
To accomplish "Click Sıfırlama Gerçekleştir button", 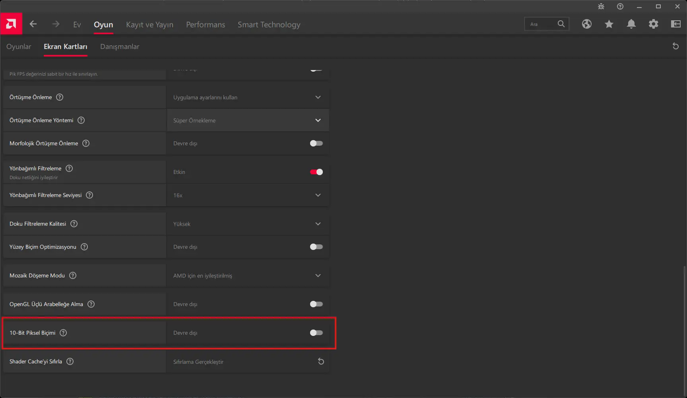I will (x=248, y=361).
